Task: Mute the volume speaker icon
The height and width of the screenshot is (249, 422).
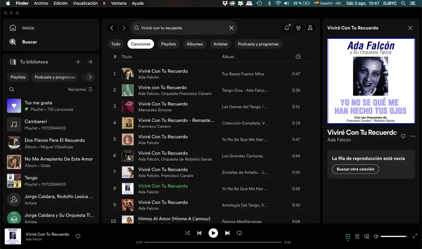Action: [376, 236]
